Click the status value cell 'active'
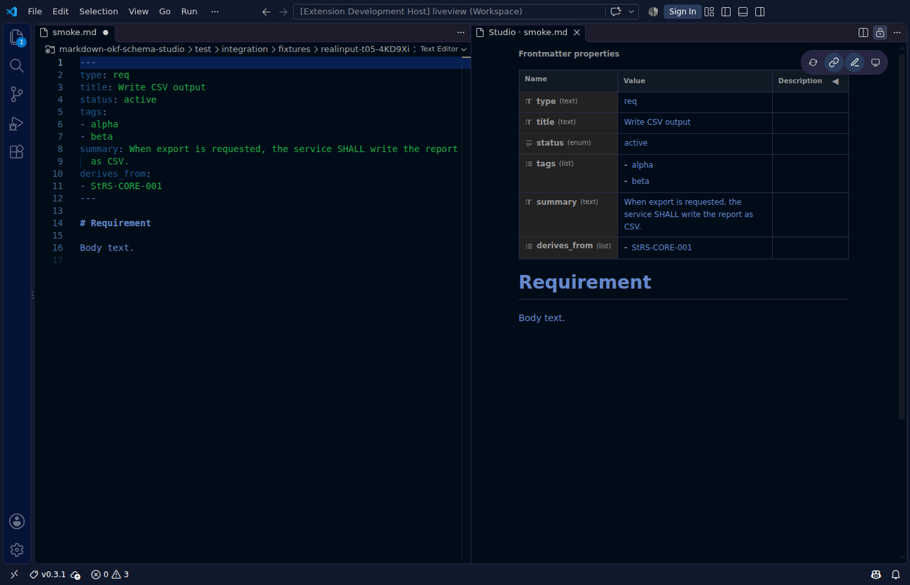Viewport: 910px width, 585px height. pos(695,144)
